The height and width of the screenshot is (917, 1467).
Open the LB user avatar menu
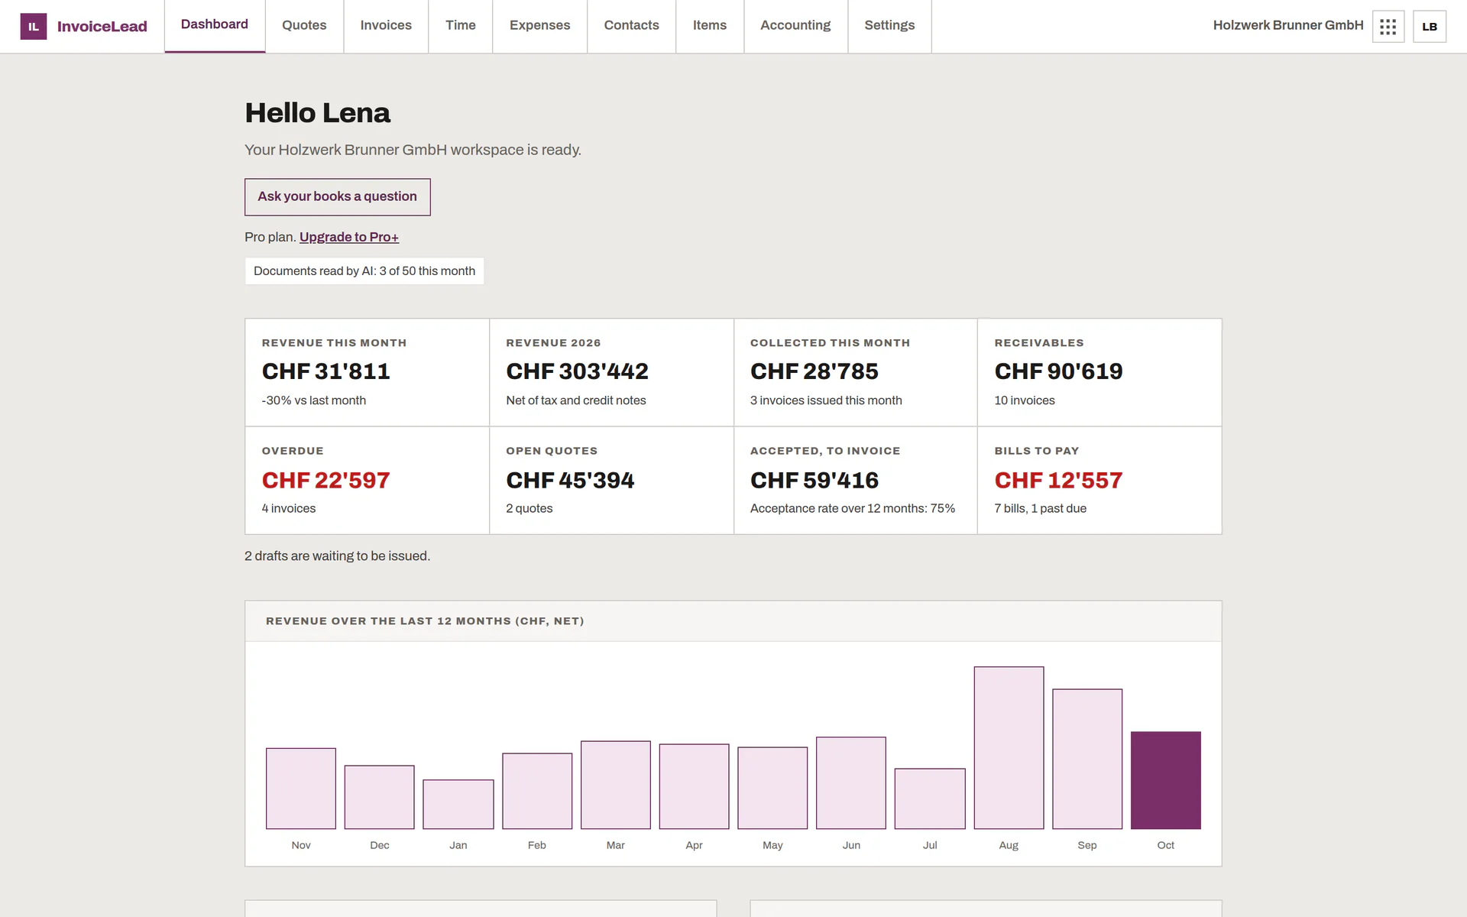(1430, 27)
